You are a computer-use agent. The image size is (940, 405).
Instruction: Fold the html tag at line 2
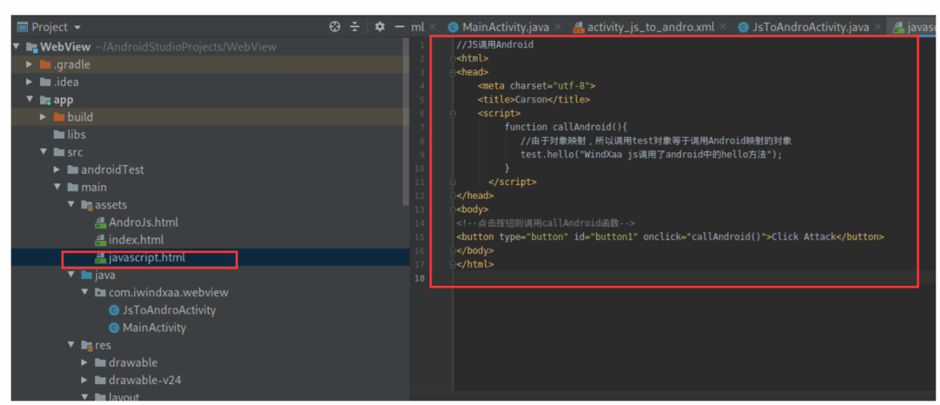453,58
